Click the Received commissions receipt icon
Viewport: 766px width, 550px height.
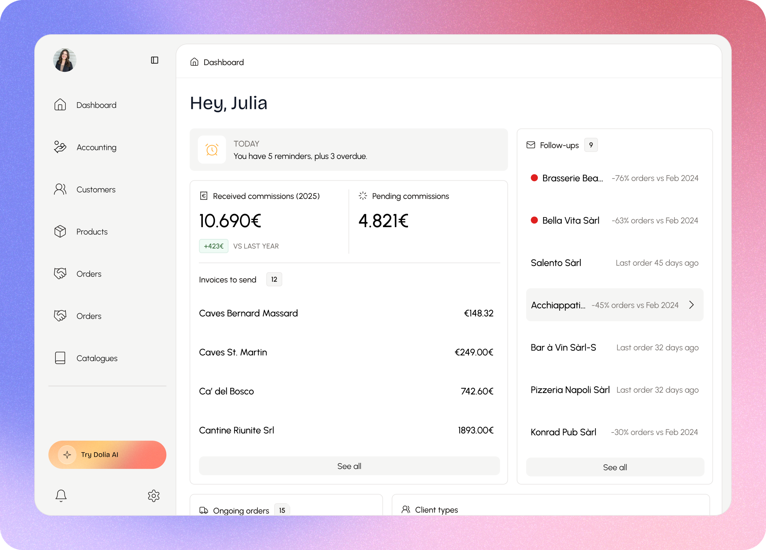pyautogui.click(x=203, y=196)
